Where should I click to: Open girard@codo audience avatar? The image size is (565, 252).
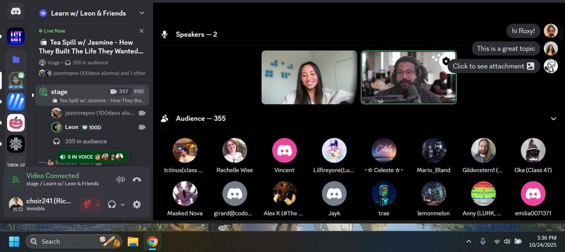pyautogui.click(x=234, y=194)
